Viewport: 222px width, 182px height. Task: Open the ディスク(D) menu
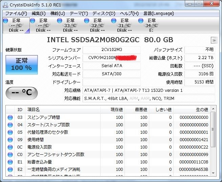(x=104, y=14)
